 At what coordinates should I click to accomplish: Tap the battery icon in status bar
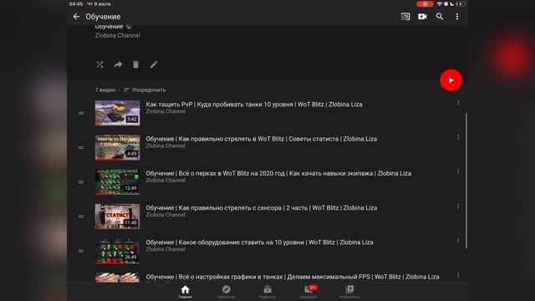tap(461, 4)
